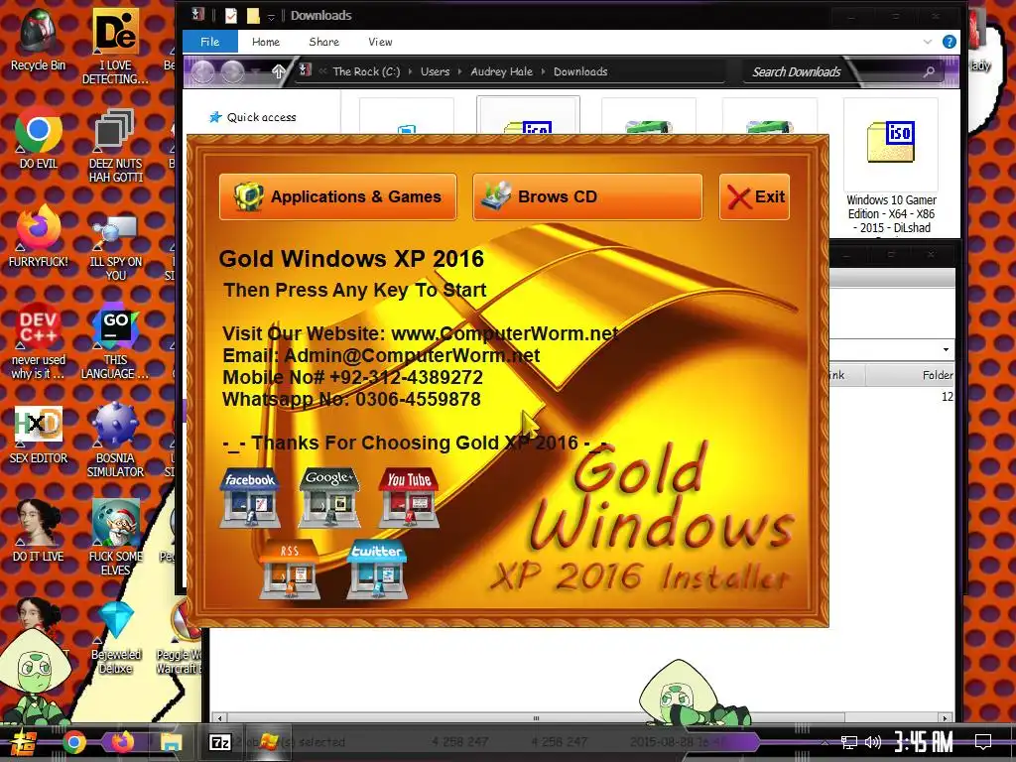The image size is (1016, 762).
Task: Select the HxD SEX EDITOR icon
Action: 39,435
